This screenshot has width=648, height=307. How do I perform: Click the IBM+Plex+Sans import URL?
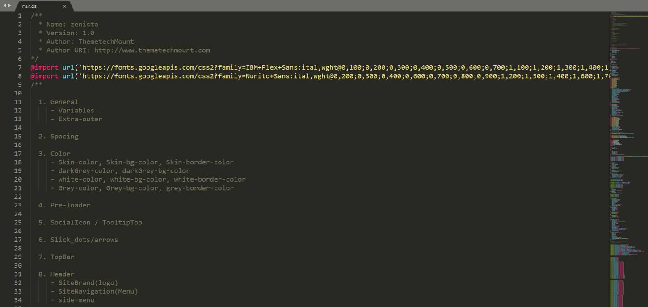pyautogui.click(x=345, y=67)
